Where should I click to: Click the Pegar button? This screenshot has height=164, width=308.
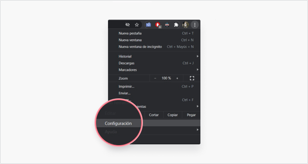click(x=191, y=115)
